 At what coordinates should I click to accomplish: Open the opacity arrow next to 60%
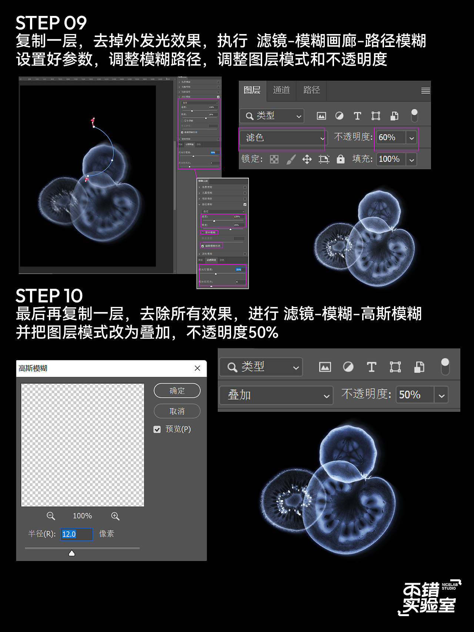411,138
